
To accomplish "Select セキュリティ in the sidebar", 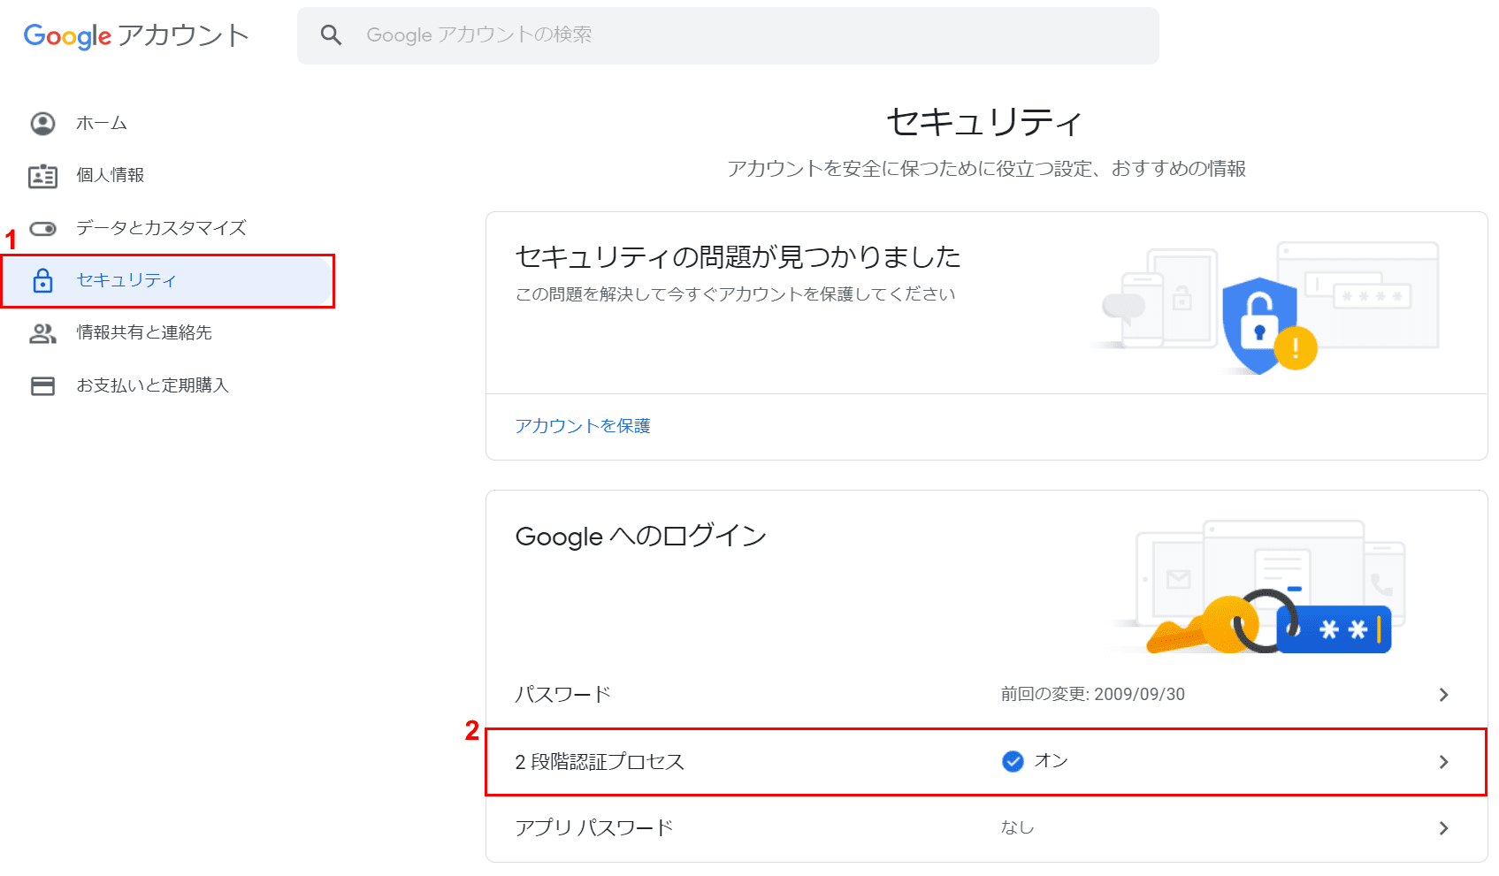I will [x=168, y=281].
